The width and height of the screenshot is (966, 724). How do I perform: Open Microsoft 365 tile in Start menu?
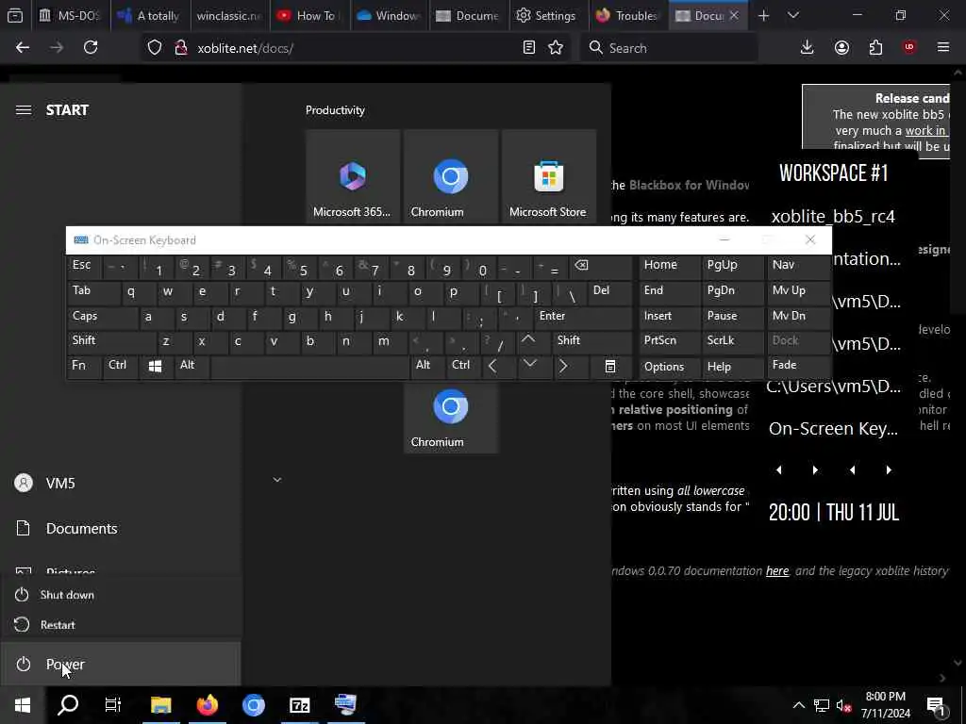pyautogui.click(x=353, y=176)
